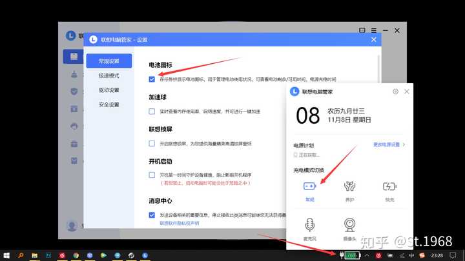The width and height of the screenshot is (465, 261).
Task: Uncheck the 电池图标 taskbar battery icon checkbox
Action: (152, 79)
